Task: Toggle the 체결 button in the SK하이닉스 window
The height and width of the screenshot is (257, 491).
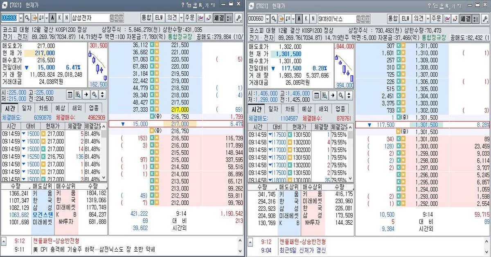Action: point(466,18)
